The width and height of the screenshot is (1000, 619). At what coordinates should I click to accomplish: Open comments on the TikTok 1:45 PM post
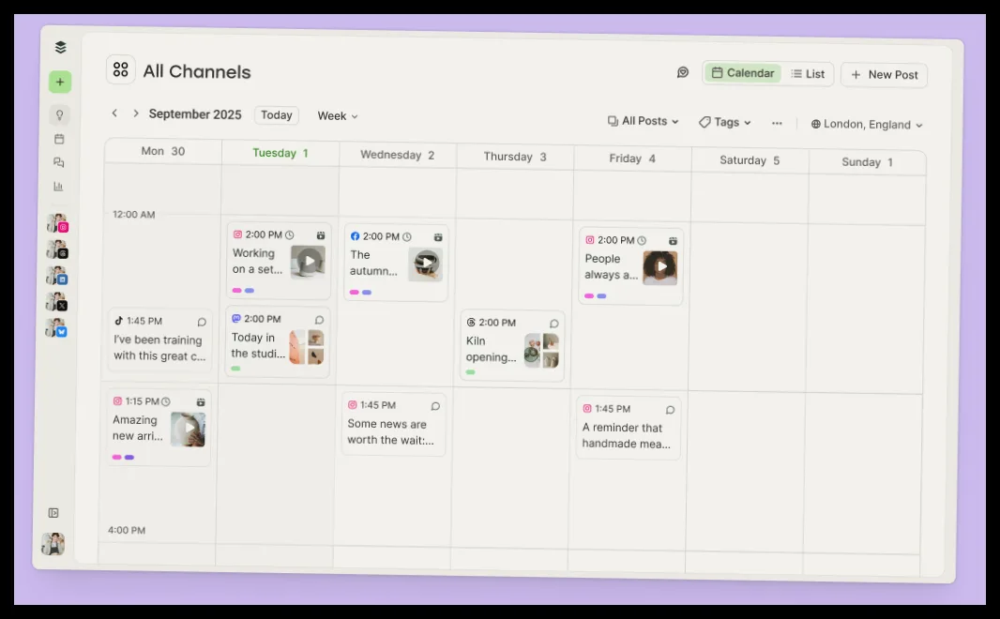[x=202, y=322]
